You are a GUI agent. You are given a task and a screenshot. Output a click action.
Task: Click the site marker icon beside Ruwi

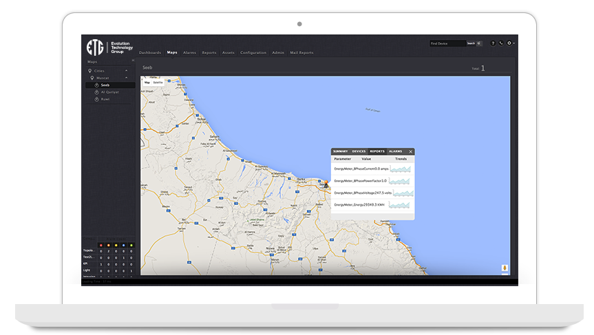pos(96,99)
